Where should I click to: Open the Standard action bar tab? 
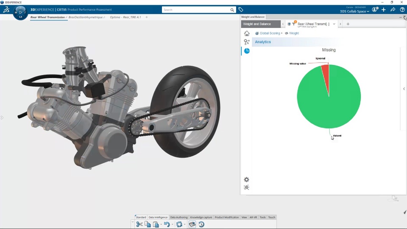coord(141,217)
